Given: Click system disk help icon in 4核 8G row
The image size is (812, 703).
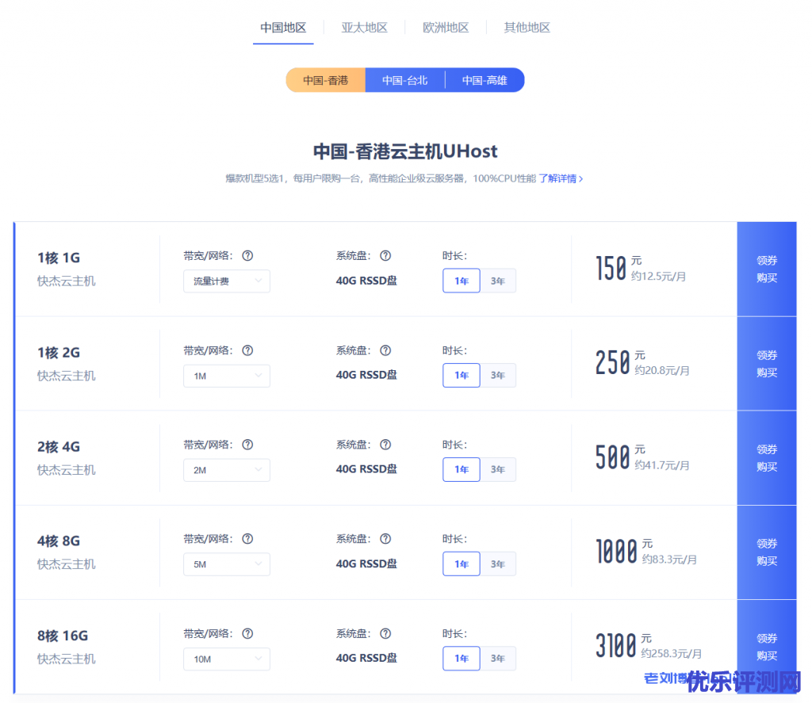Looking at the screenshot, I should (x=385, y=539).
